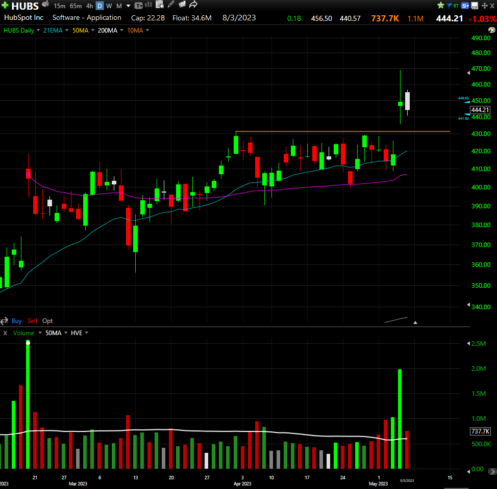Click the left-arrow marker near 0.00 volume

468,472
